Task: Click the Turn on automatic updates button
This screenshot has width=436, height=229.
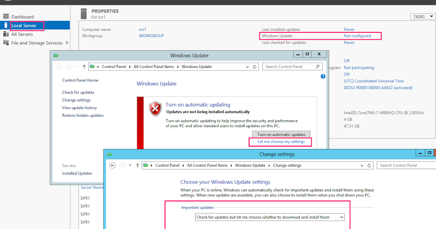Action: [281, 134]
